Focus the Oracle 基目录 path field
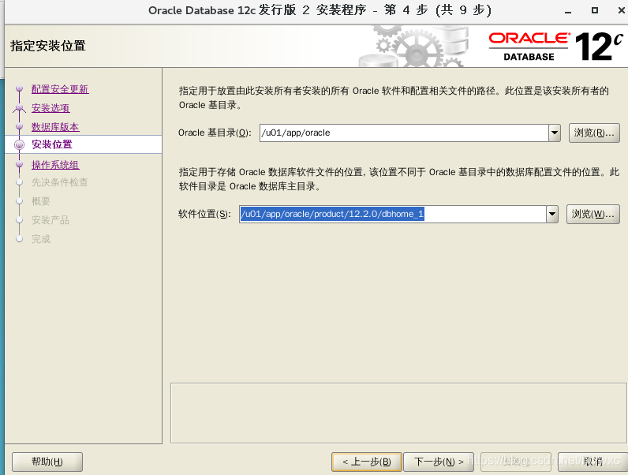The image size is (628, 475). pyautogui.click(x=404, y=133)
